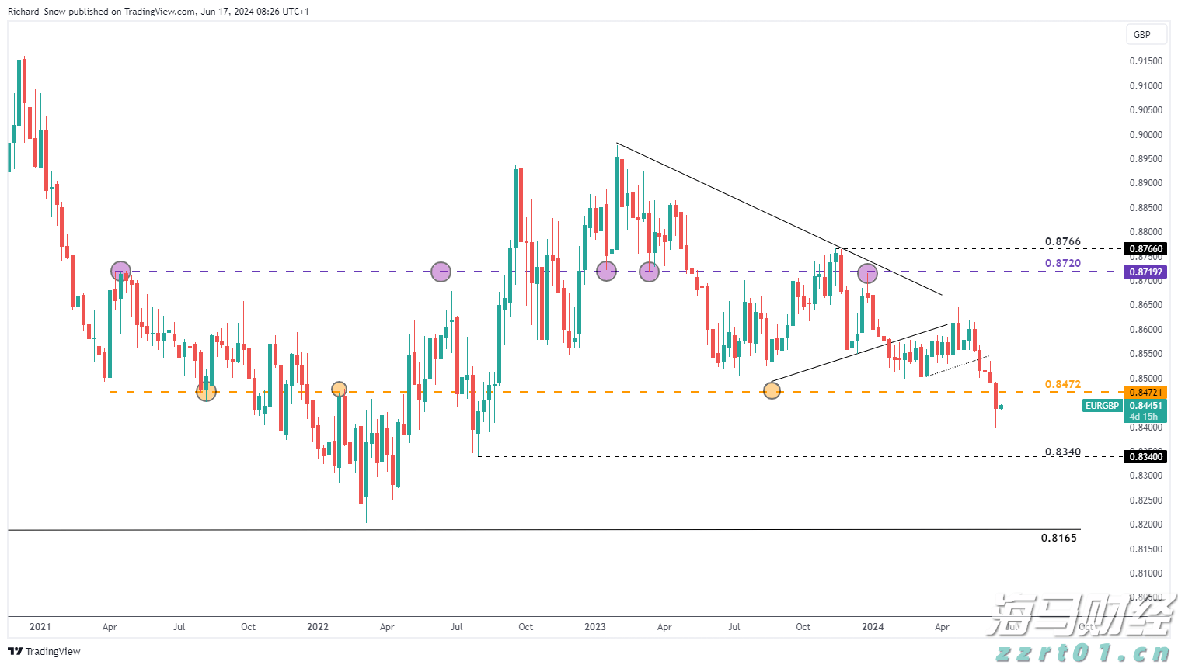Click the 0.91000 price scale label
Image resolution: width=1178 pixels, height=665 pixels.
click(1146, 86)
